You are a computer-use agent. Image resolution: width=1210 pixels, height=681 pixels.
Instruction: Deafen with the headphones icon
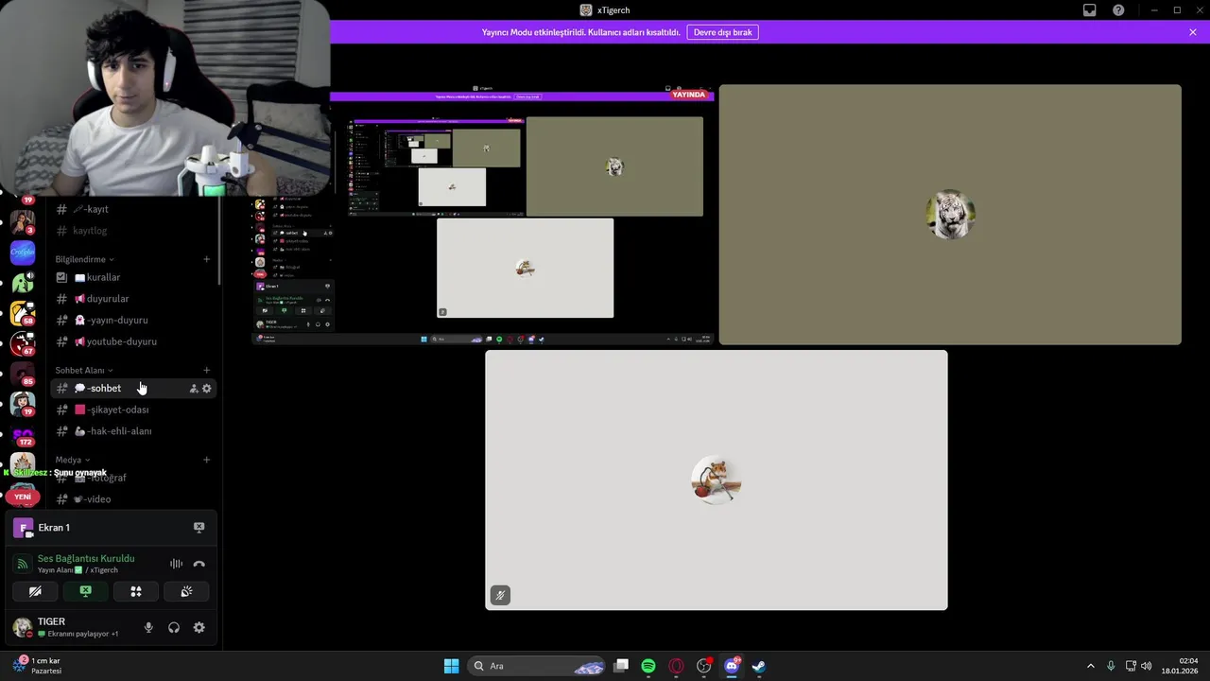point(174,628)
